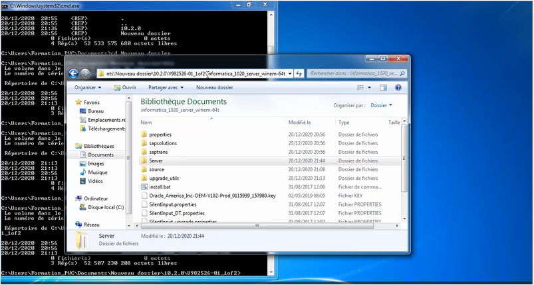Click the Back navigation arrow in Explorer
The height and width of the screenshot is (285, 534).
(x=74, y=73)
